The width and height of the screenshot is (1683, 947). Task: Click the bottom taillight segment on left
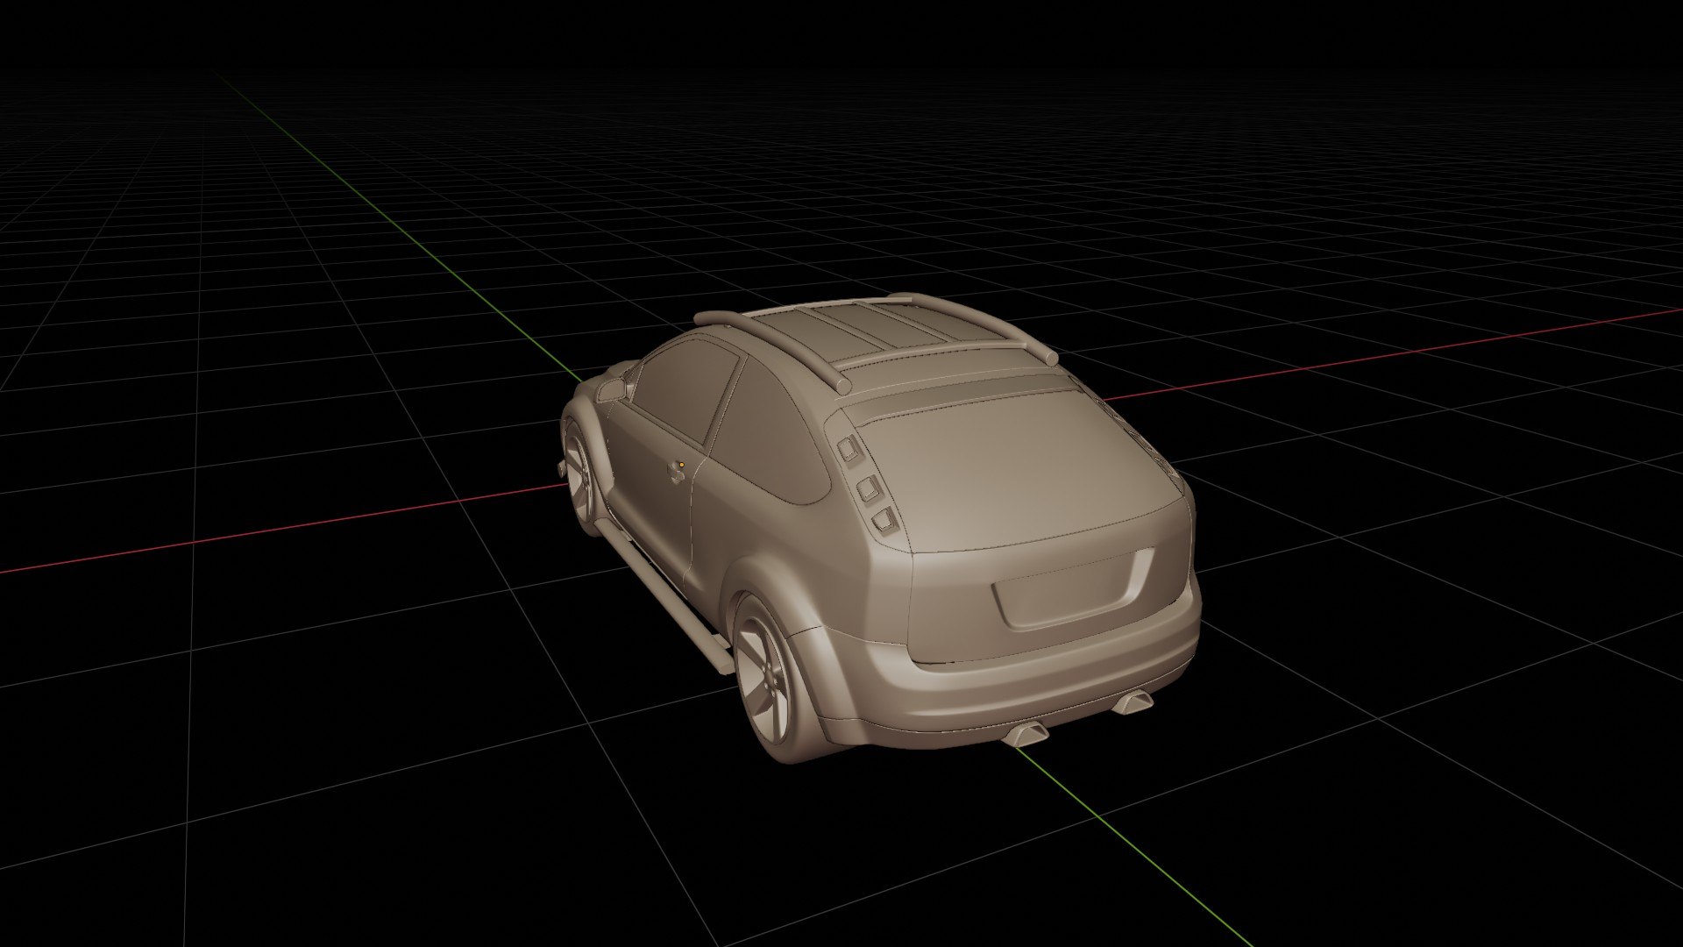coord(883,520)
